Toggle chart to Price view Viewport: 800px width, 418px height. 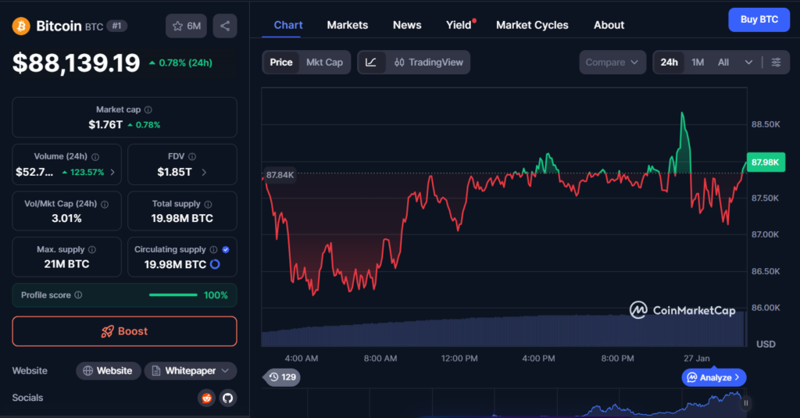(281, 63)
